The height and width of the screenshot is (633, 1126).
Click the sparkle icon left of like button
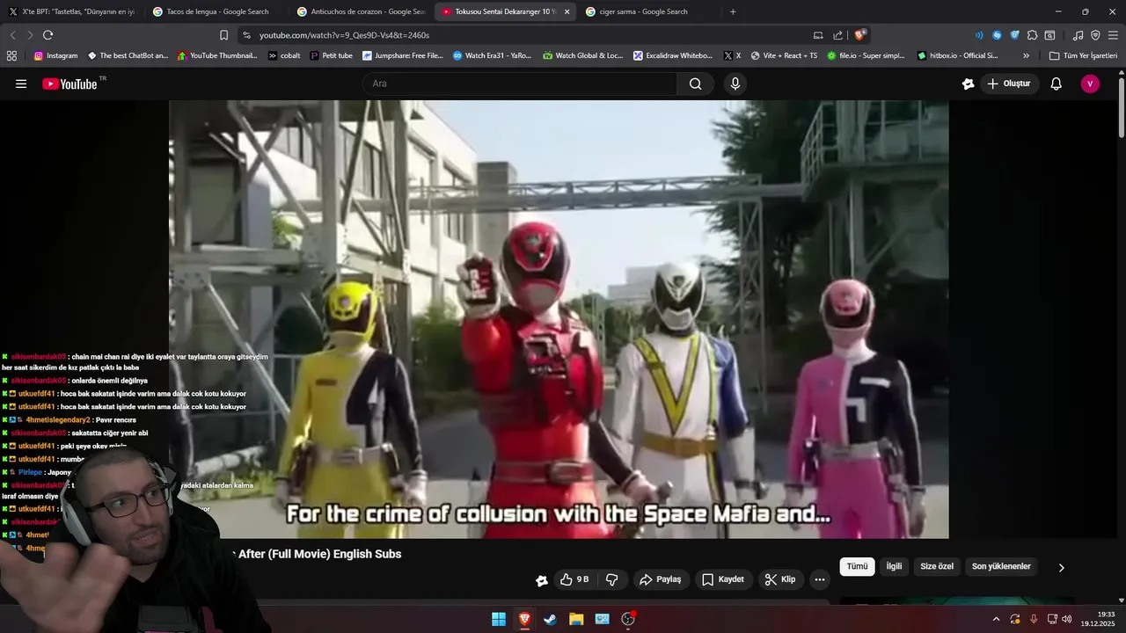[542, 580]
